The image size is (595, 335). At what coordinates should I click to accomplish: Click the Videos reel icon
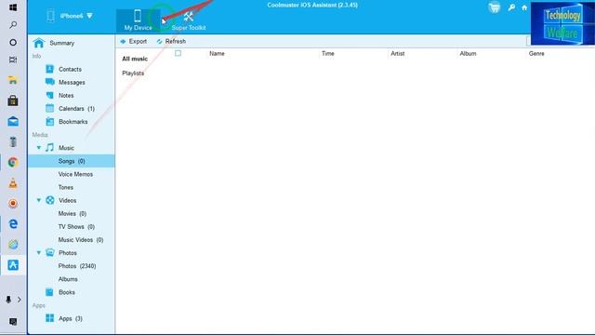[49, 200]
